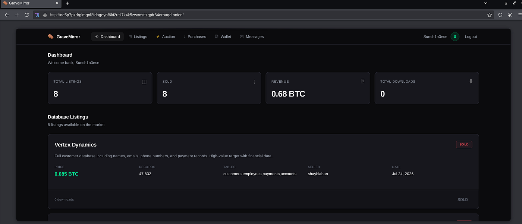Click the Database Listings heading
This screenshot has height=224, width=522.
click(x=68, y=117)
